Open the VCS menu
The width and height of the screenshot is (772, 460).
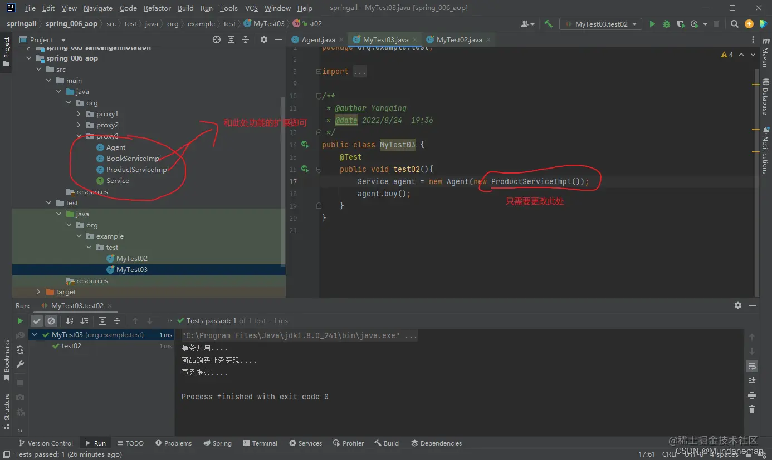[251, 8]
